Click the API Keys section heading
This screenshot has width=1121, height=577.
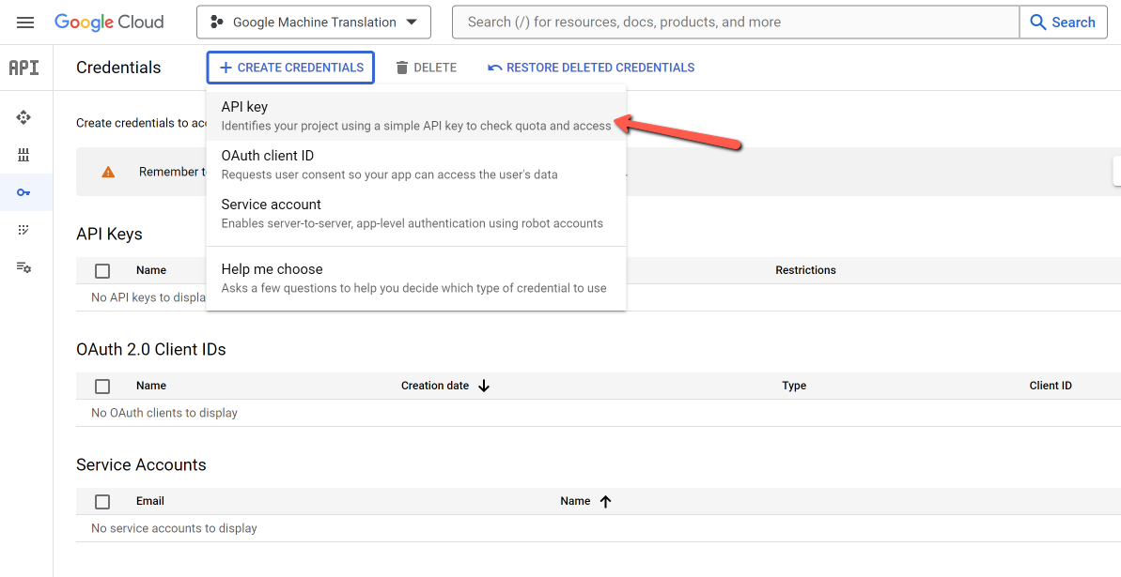click(109, 235)
